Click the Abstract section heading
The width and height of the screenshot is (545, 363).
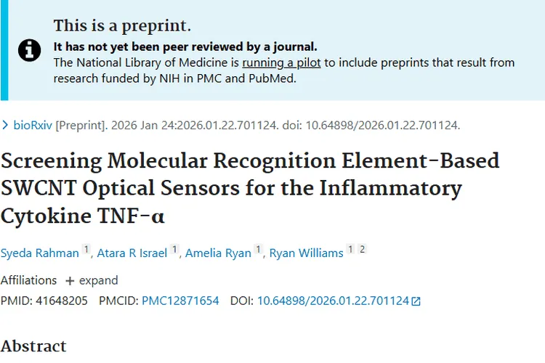[33, 346]
